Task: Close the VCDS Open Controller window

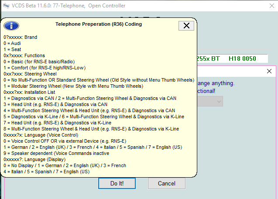Action: [x=272, y=6]
